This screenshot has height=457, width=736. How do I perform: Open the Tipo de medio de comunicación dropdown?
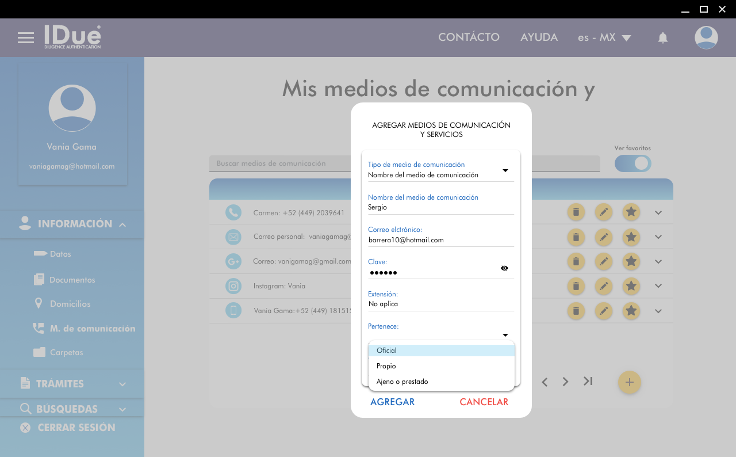click(505, 170)
